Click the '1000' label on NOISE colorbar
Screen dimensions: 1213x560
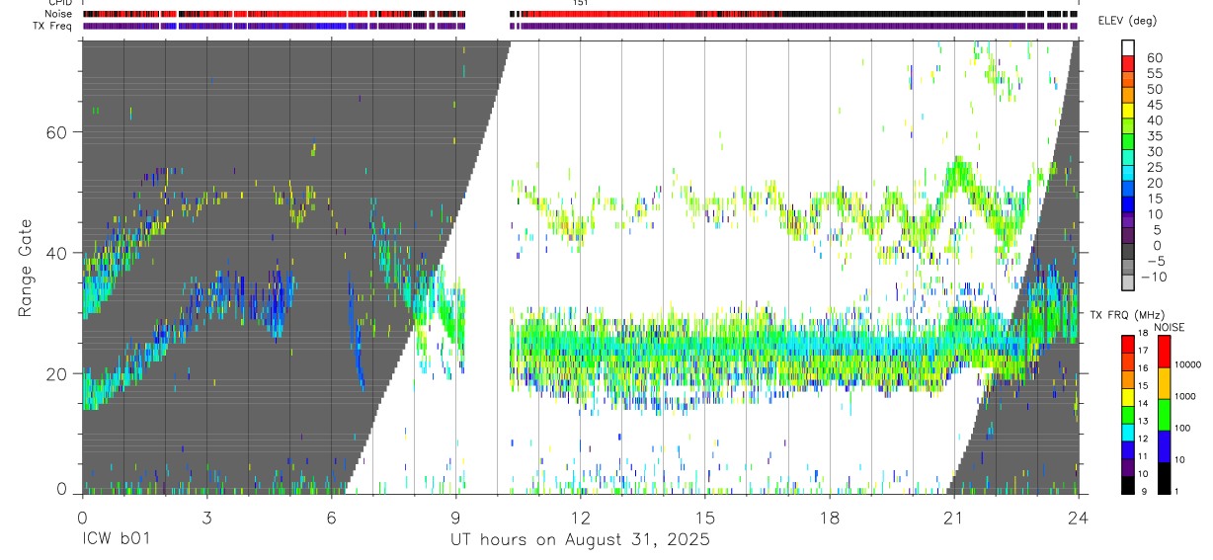pyautogui.click(x=1185, y=396)
